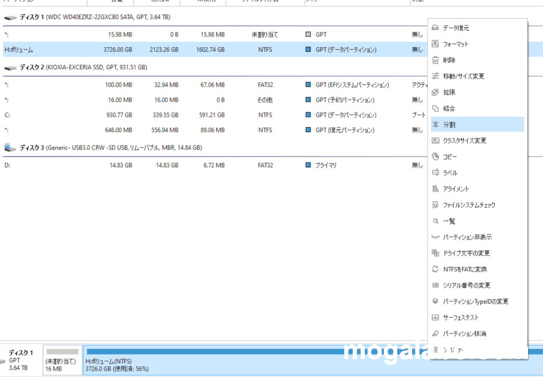
Task: Click the 未割り当て 16 MB block in disk map
Action: pyautogui.click(x=63, y=360)
